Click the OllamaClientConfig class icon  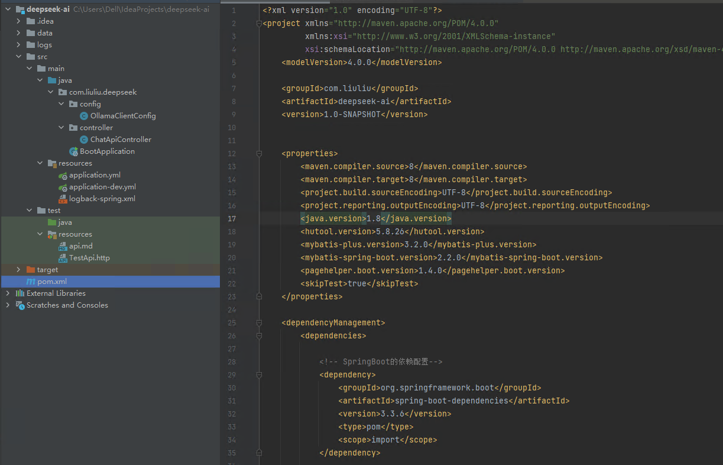[84, 116]
